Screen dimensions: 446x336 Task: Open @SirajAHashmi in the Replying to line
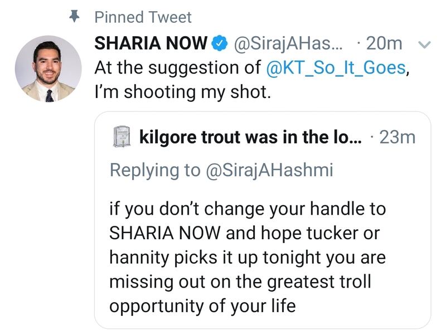tap(269, 170)
